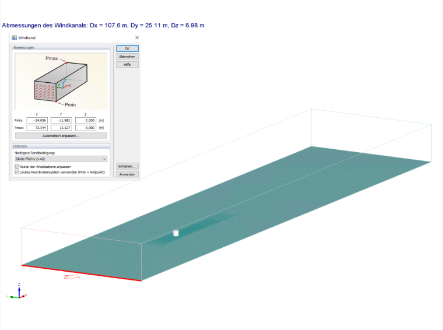Viewport: 443px width, 330px height.
Task: Edit Pmax X value 73.544
Action: point(37,128)
